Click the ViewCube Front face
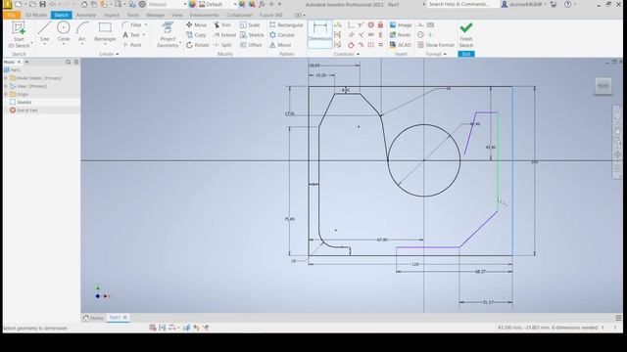 click(x=603, y=86)
